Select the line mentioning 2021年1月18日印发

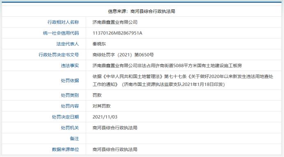pyautogui.click(x=158, y=84)
